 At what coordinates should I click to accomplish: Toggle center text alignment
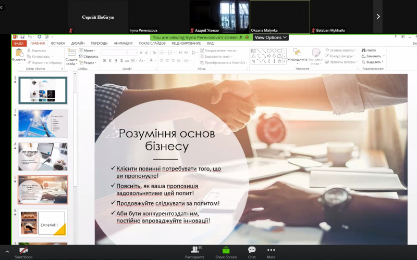[x=167, y=60]
